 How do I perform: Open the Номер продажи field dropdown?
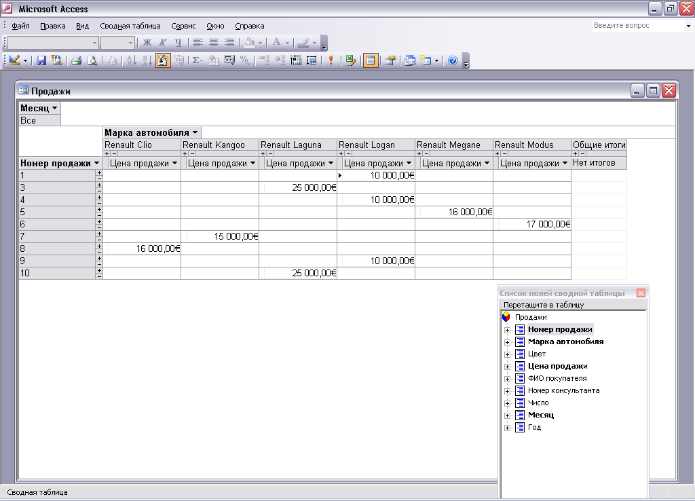tap(96, 163)
